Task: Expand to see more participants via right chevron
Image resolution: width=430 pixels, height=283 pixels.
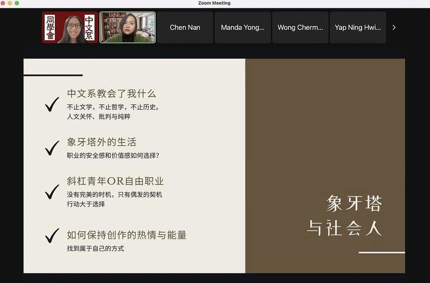Action: click(x=393, y=27)
